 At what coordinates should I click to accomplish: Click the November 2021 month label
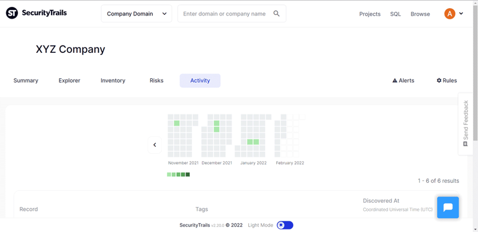[x=183, y=163]
